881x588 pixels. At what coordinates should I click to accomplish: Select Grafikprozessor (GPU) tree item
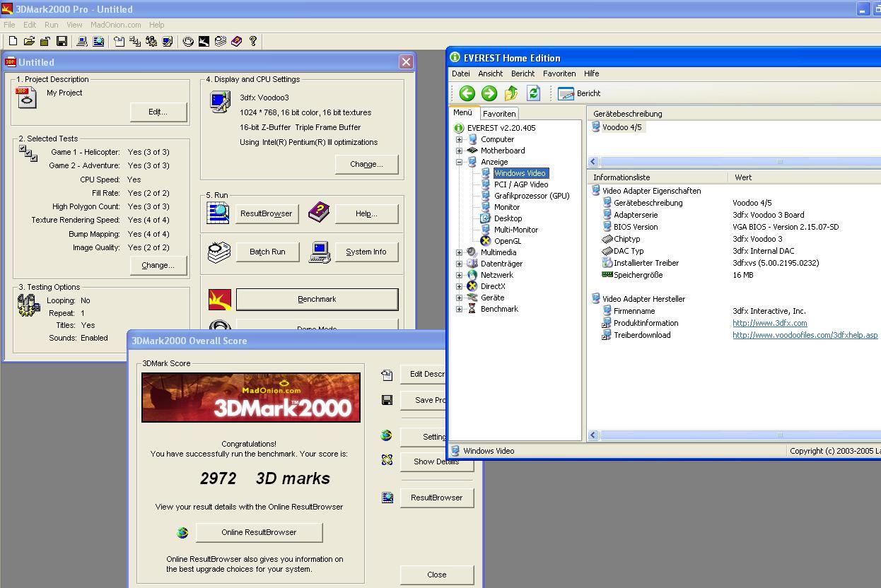coord(532,196)
